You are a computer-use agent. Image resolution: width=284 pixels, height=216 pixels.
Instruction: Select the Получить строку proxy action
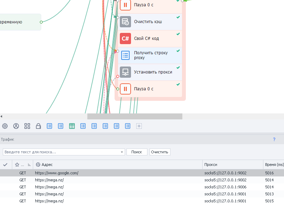150,55
